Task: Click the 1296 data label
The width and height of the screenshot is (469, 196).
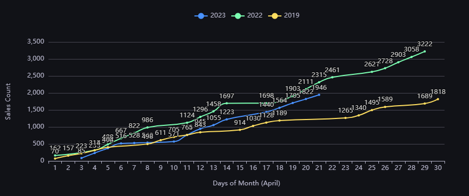Action: click(200, 109)
